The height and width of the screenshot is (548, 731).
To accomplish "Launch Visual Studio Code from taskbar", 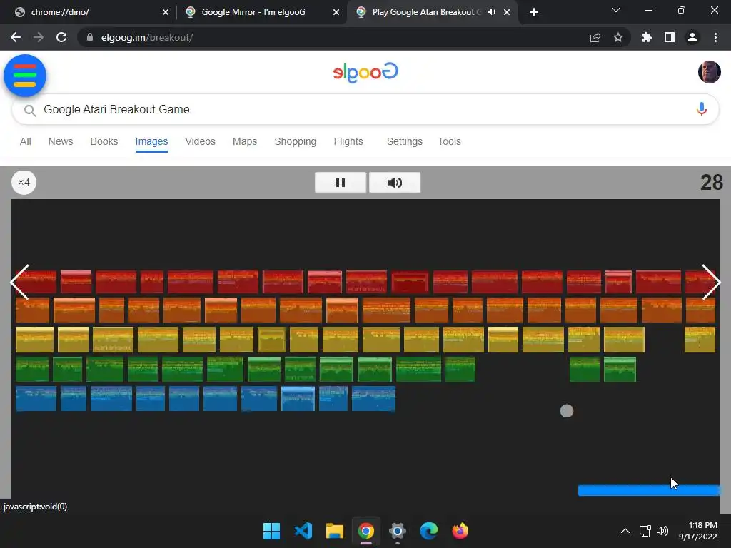I will (x=303, y=531).
